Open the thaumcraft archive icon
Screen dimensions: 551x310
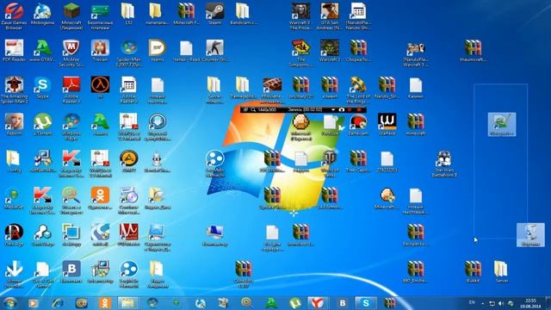[473, 51]
